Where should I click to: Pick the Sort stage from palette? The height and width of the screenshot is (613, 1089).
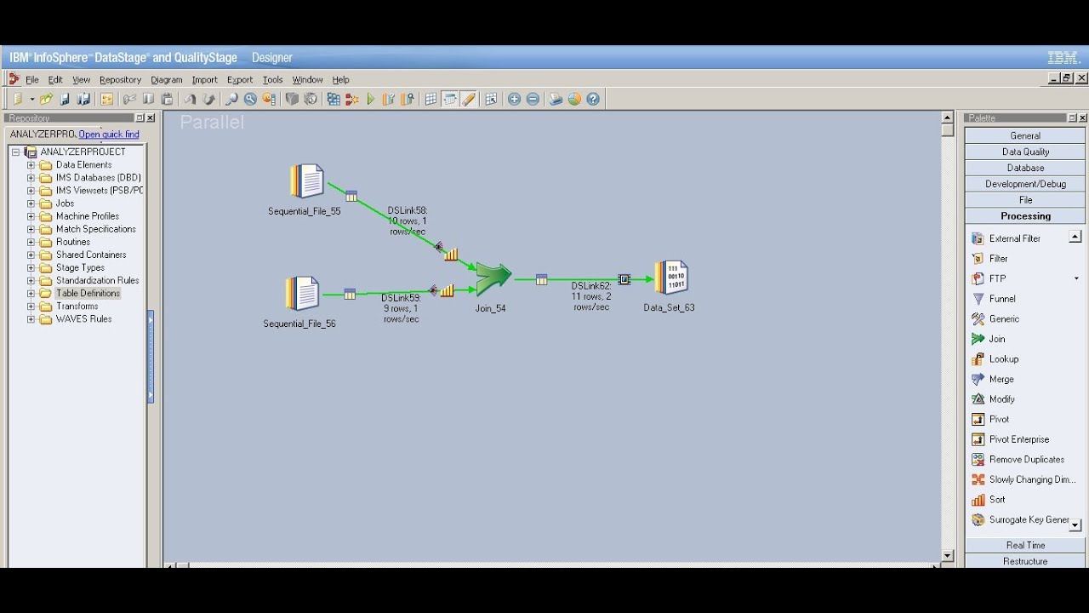[989, 500]
